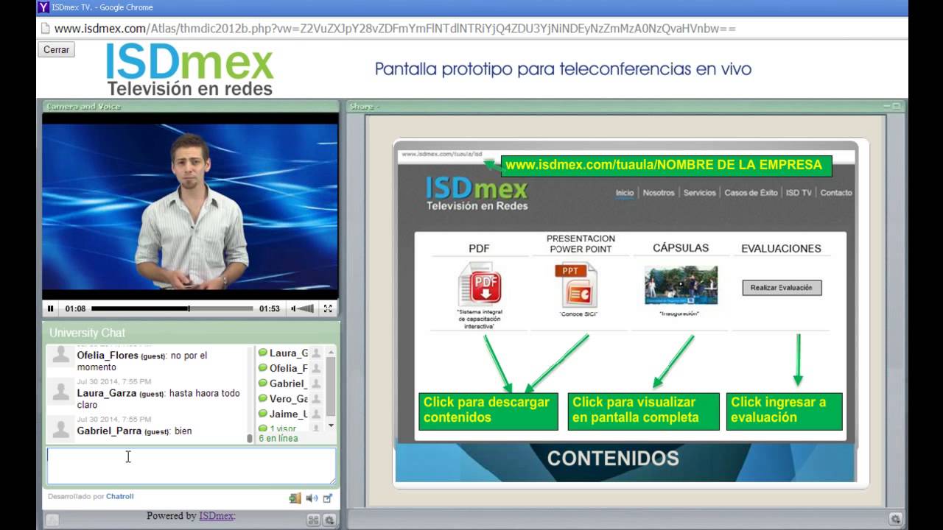Image resolution: width=943 pixels, height=530 pixels.
Task: Click the Camera and Voice panel title
Action: click(x=83, y=107)
